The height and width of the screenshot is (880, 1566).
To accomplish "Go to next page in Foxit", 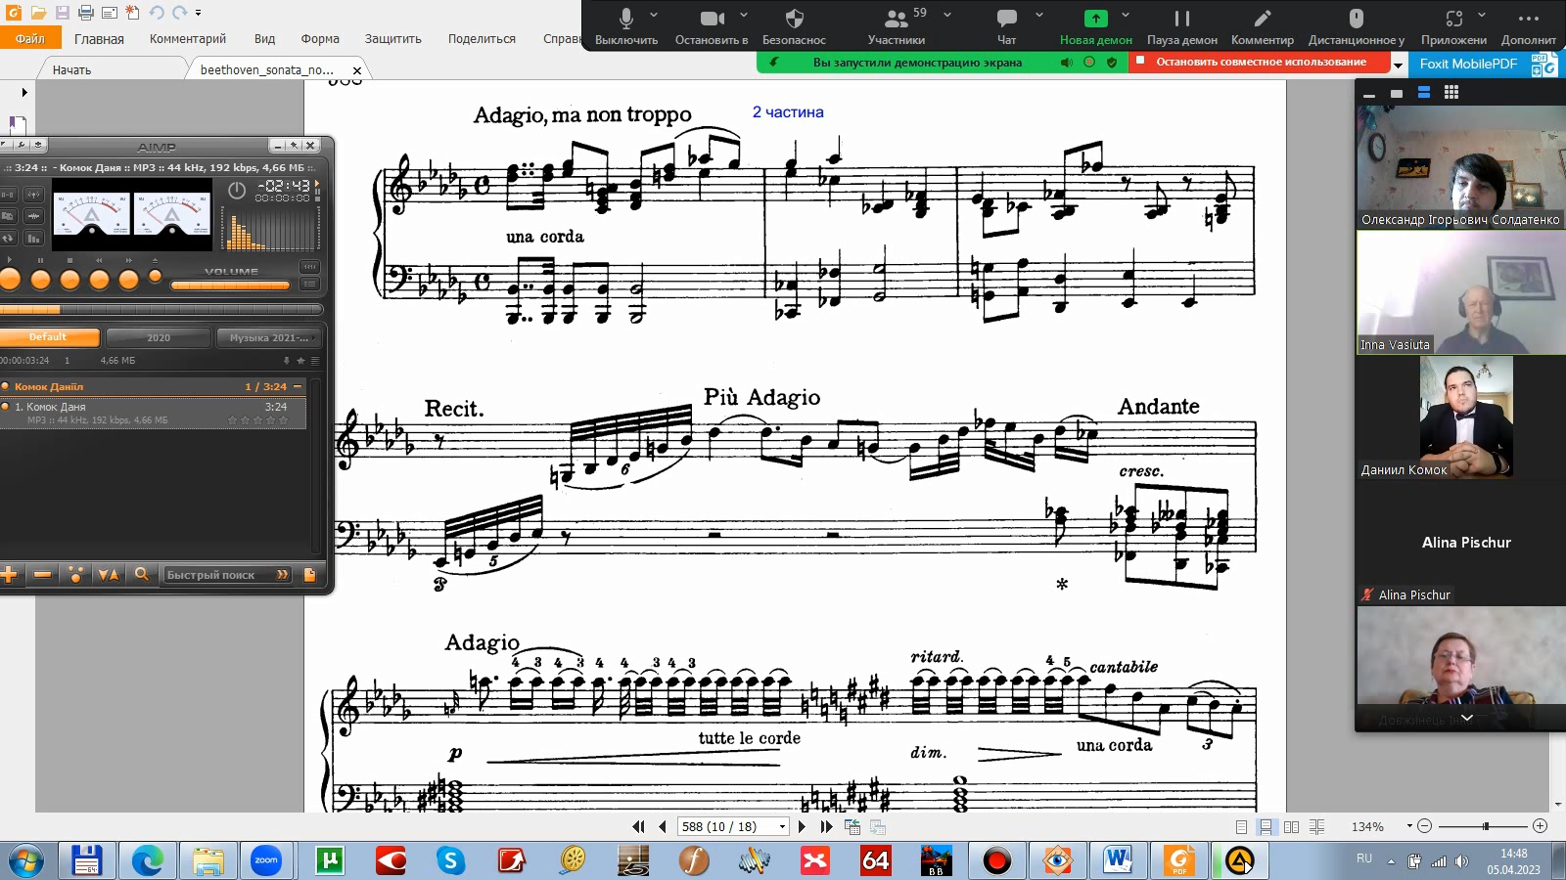I will point(802,826).
